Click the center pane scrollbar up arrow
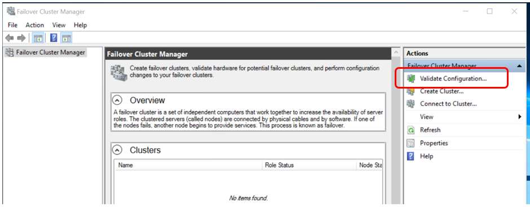 395,52
